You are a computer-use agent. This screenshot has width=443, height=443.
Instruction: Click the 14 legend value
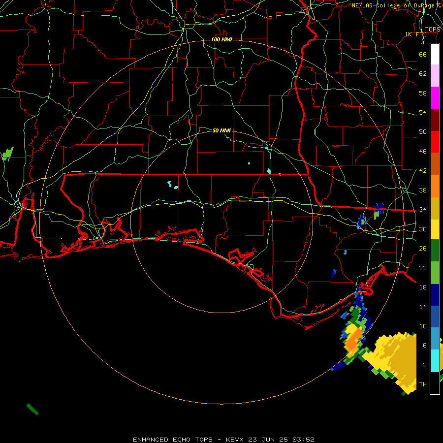423,307
